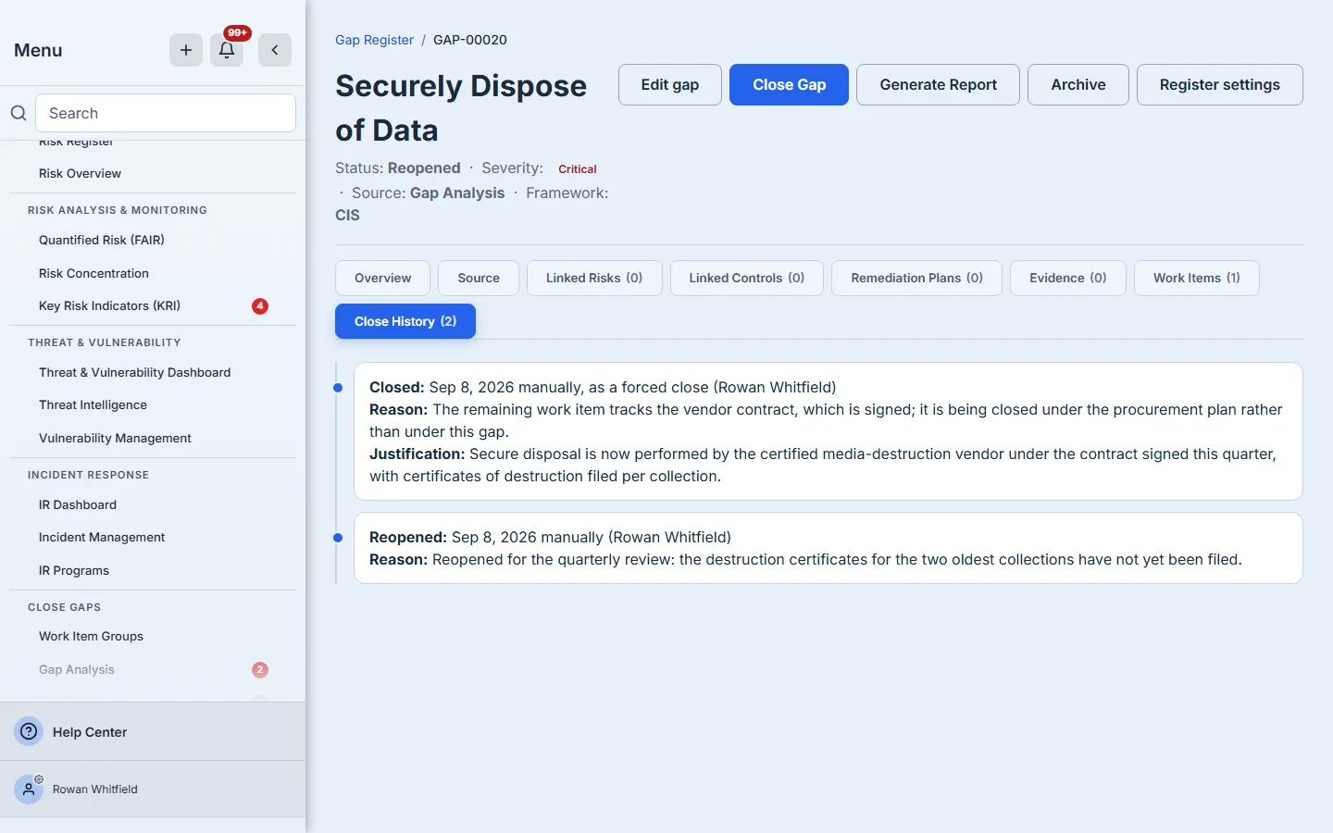Archive this gap
This screenshot has width=1333, height=833.
coord(1078,84)
